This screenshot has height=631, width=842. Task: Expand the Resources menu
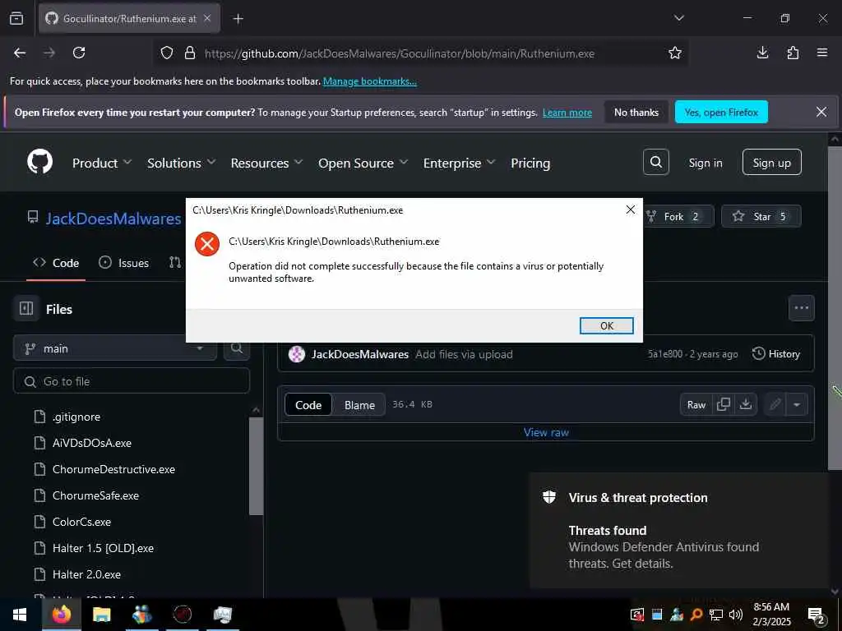click(x=267, y=164)
